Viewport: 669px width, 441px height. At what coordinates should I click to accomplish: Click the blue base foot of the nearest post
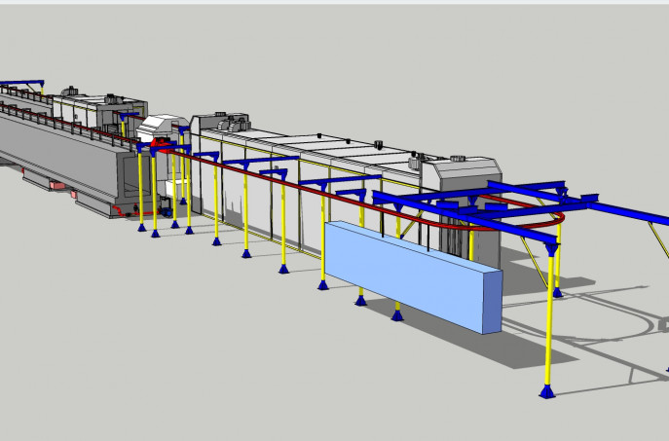(x=550, y=391)
